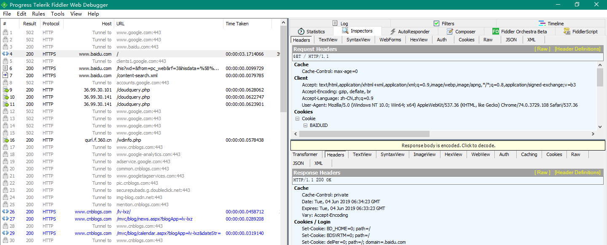Click the request headers Raw link
Image resolution: width=607 pixels, height=245 pixels.
[x=542, y=49]
